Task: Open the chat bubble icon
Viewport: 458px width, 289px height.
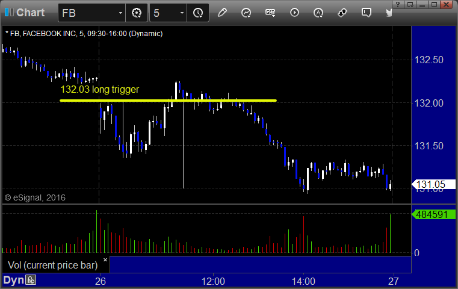Action: tap(367, 13)
